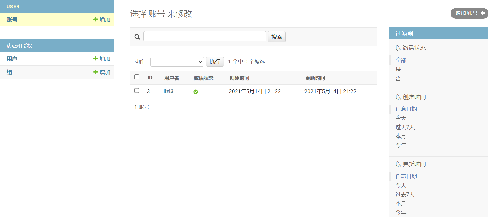Screen dimensions: 489x217
Task: Open the 用户 sidebar item
Action: 12,59
